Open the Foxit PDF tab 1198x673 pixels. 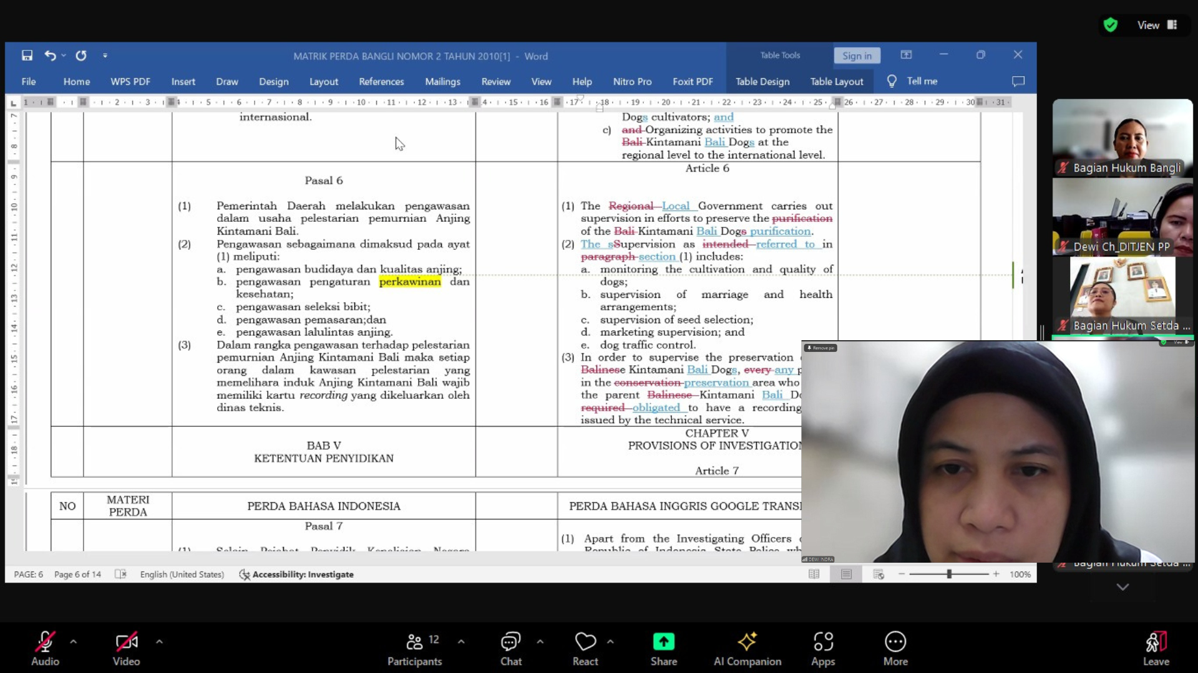(x=693, y=82)
